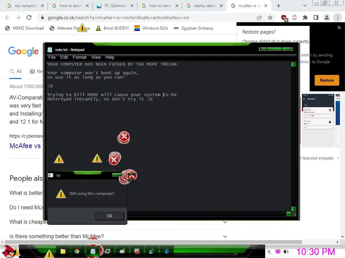Click the Chrome back arrow
This screenshot has height=258, width=345.
click(7, 17)
